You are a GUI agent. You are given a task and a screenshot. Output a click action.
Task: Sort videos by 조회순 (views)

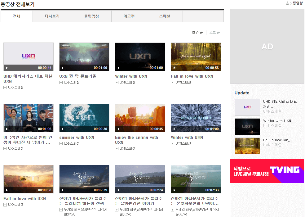pyautogui.click(x=214, y=32)
